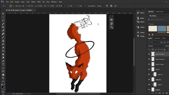Screen dimensions: 169x95
Task: Open the My Library dropdown
Action: click(x=159, y=16)
